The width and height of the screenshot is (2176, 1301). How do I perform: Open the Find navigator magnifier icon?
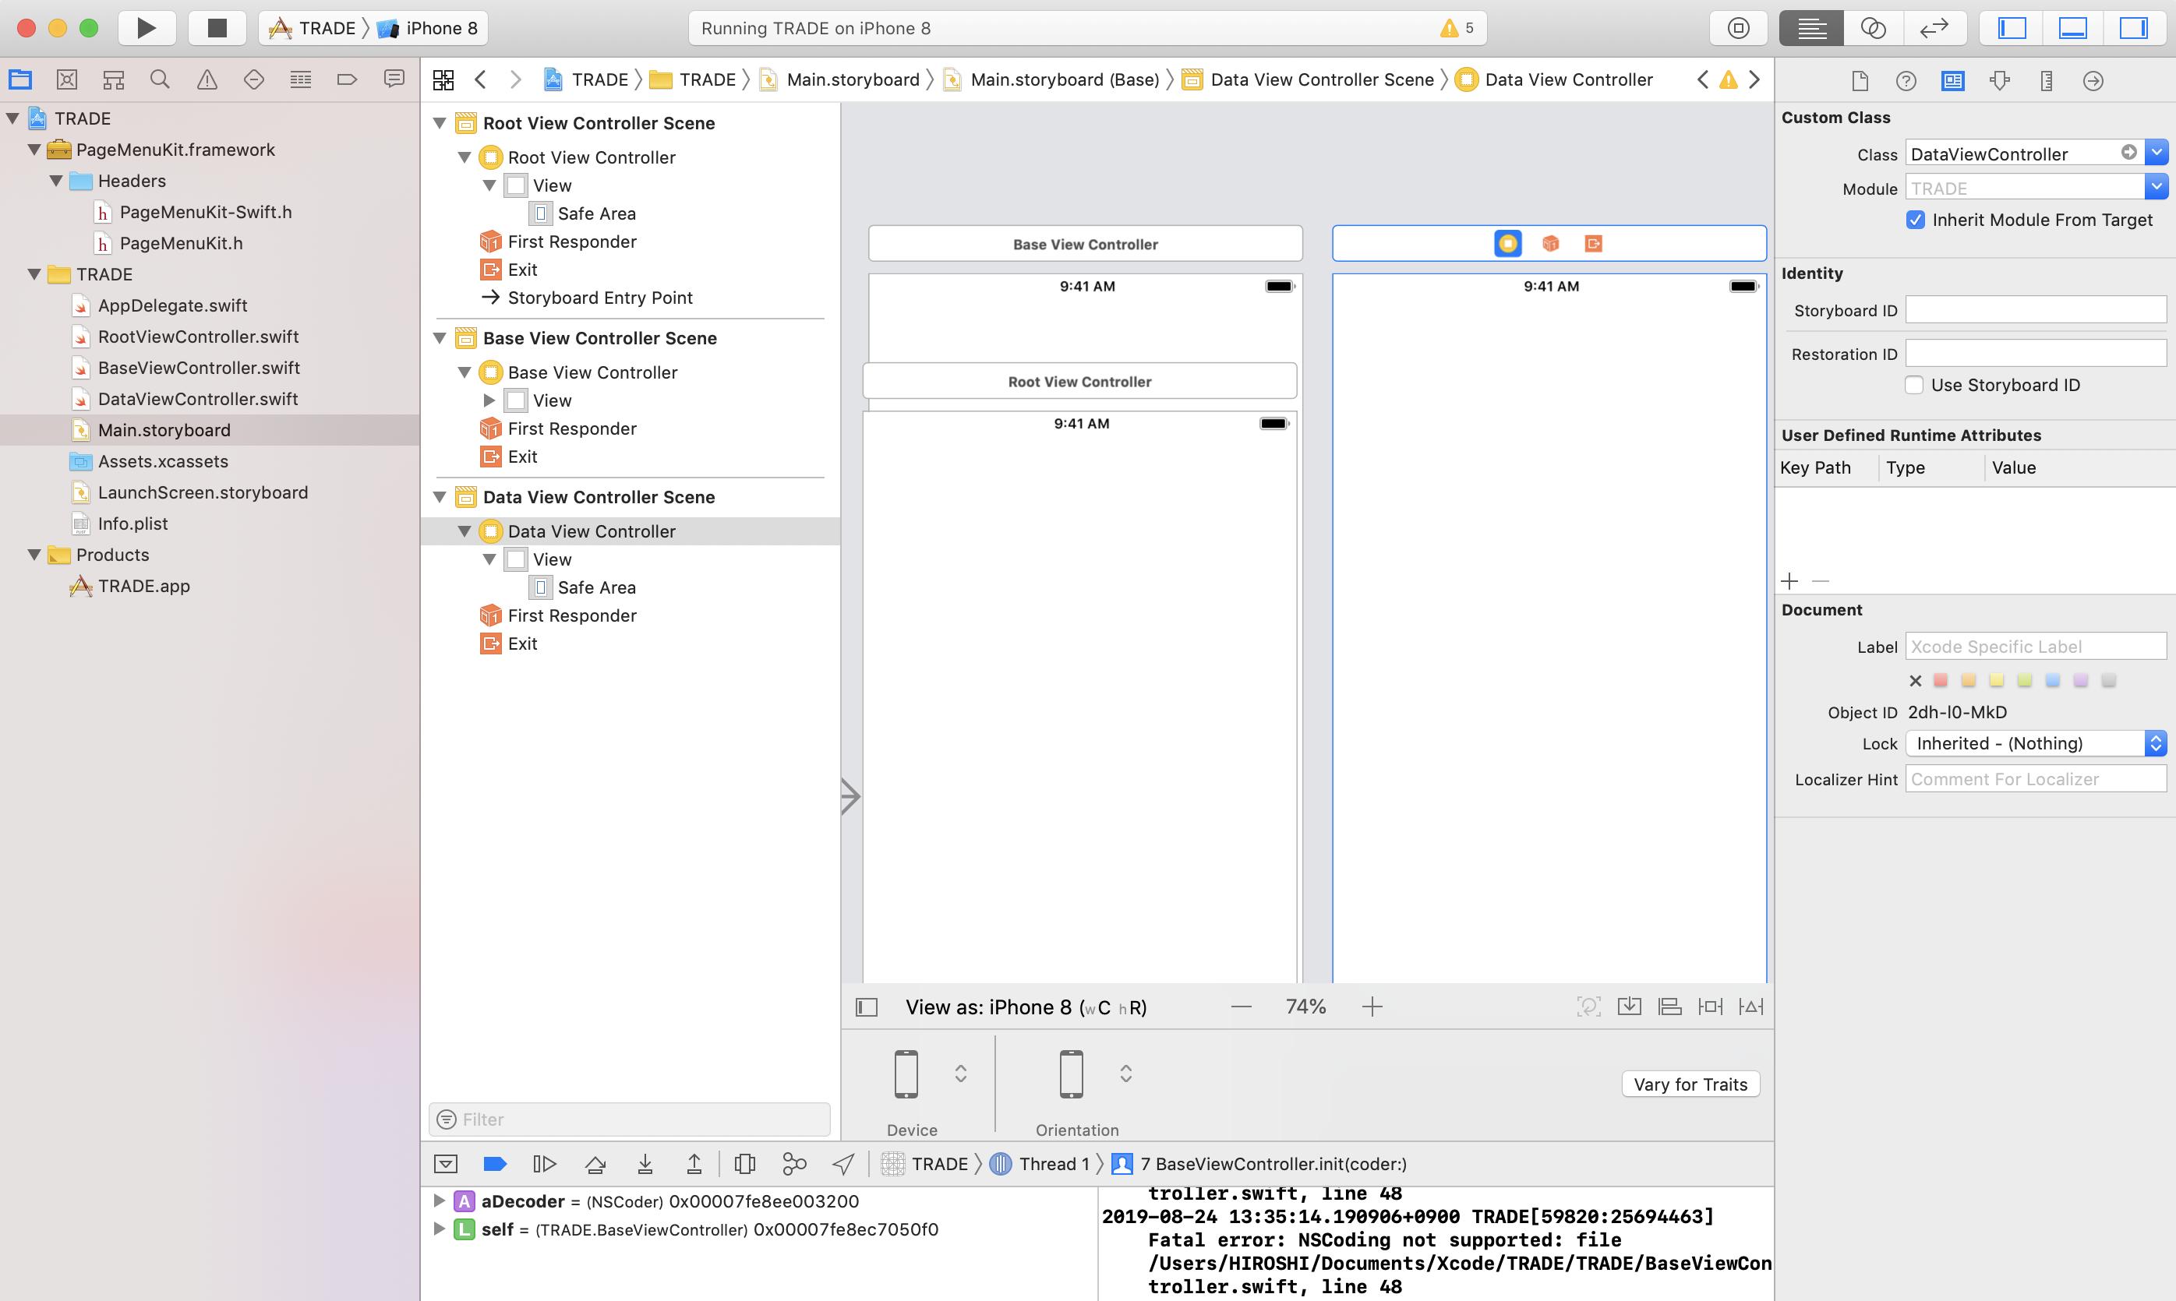coord(160,79)
